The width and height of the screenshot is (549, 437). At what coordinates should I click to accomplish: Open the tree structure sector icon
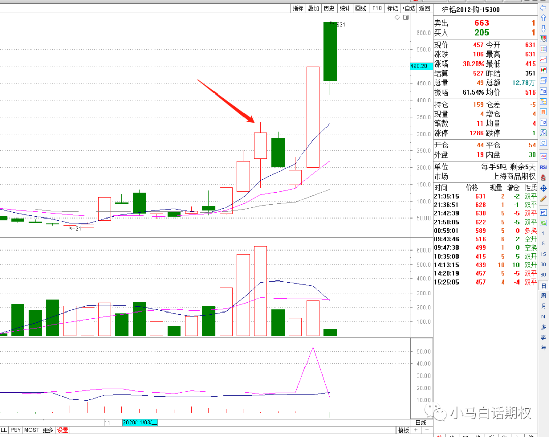(x=543, y=102)
